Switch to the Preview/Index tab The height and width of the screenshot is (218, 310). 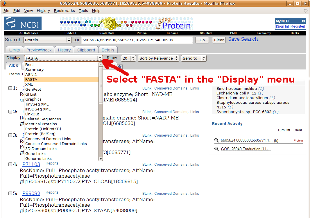click(x=39, y=50)
